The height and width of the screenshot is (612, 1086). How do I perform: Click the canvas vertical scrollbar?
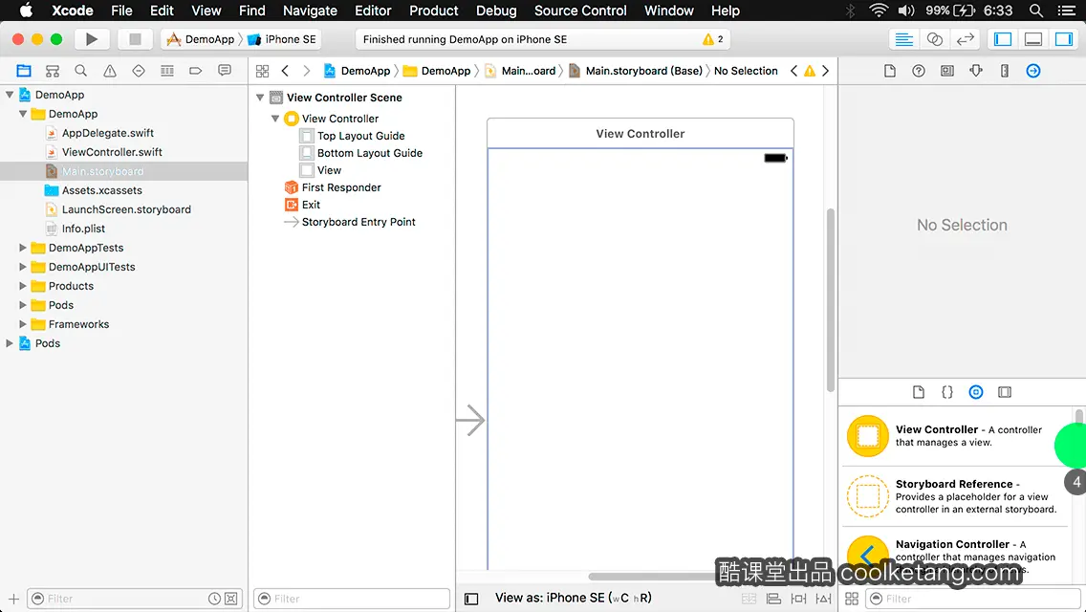tap(831, 300)
